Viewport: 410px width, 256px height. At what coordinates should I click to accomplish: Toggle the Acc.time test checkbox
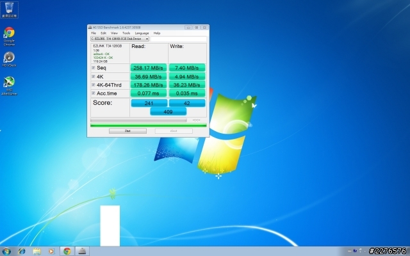click(94, 93)
